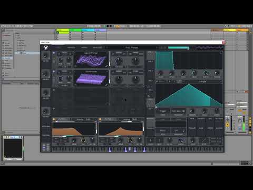Click yellow-green first track header in Ableton
Viewport: 253px width, 190px height.
(63, 30)
